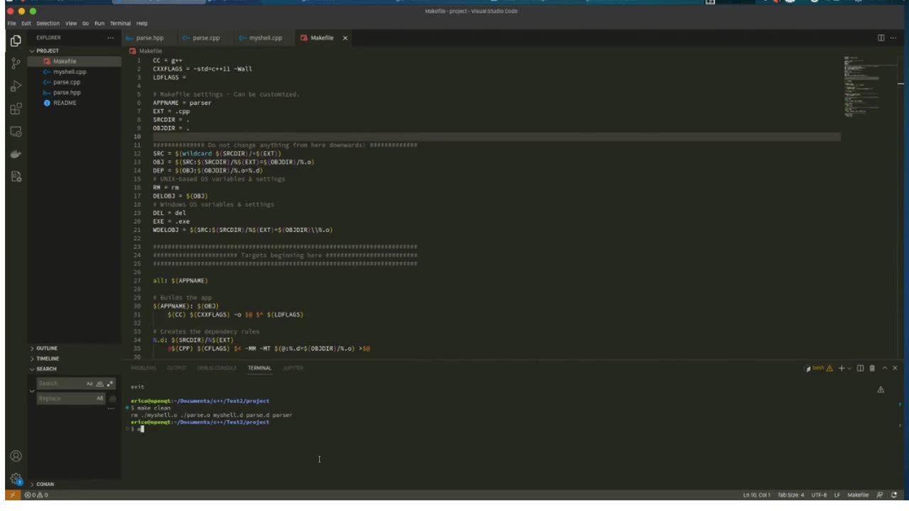This screenshot has height=511, width=909.
Task: Switch to the DEBUG CONSOLE panel tab
Action: [217, 368]
